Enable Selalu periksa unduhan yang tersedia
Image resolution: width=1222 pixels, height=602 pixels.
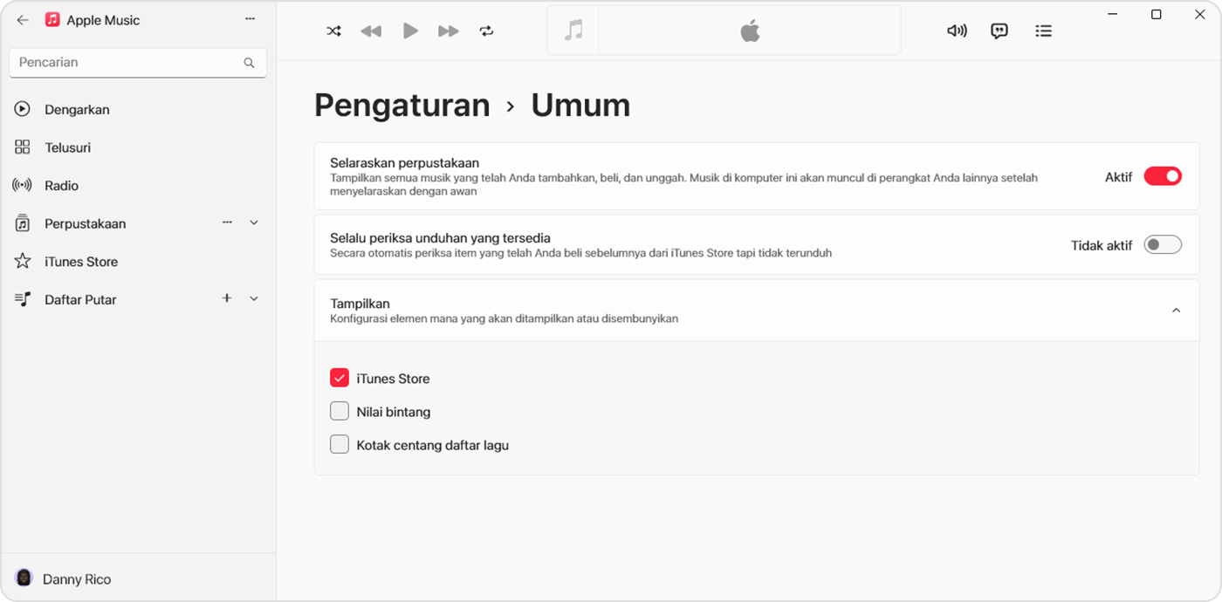tap(1163, 245)
